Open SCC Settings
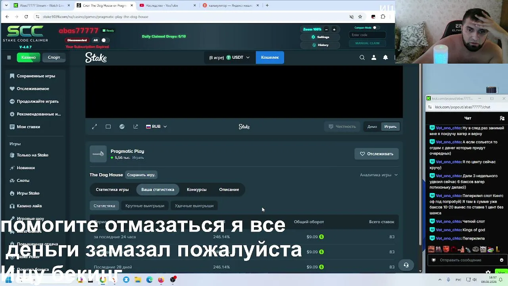The height and width of the screenshot is (286, 508). [320, 37]
